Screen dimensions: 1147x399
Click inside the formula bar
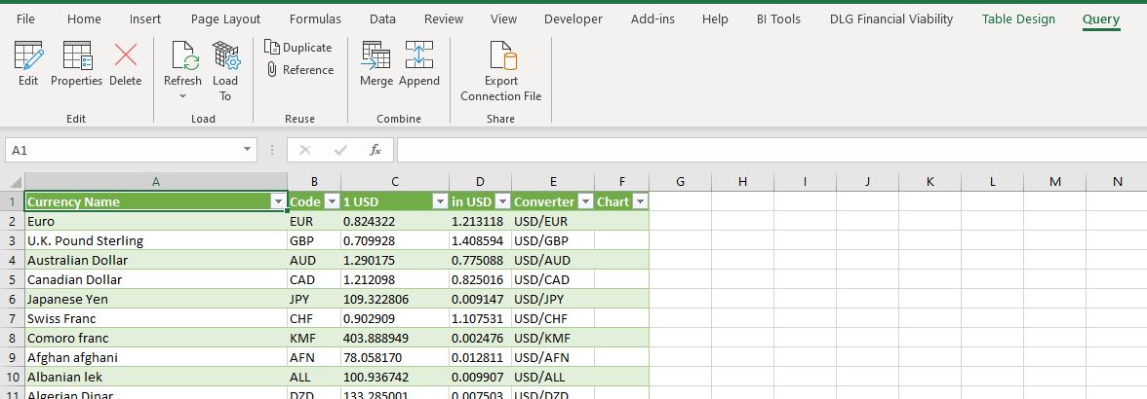(761, 150)
